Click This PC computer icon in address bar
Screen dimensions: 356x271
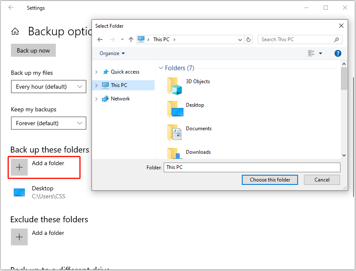coord(141,39)
